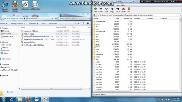Viewport: 182px width, 102px height.
Task: Click the Extract icon in 7-Zip
Action: coord(101,10)
